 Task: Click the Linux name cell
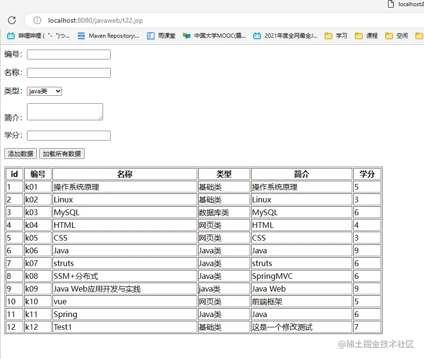tap(125, 200)
